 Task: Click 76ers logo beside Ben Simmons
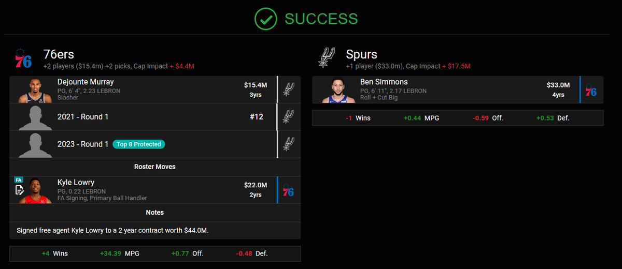pyautogui.click(x=591, y=89)
